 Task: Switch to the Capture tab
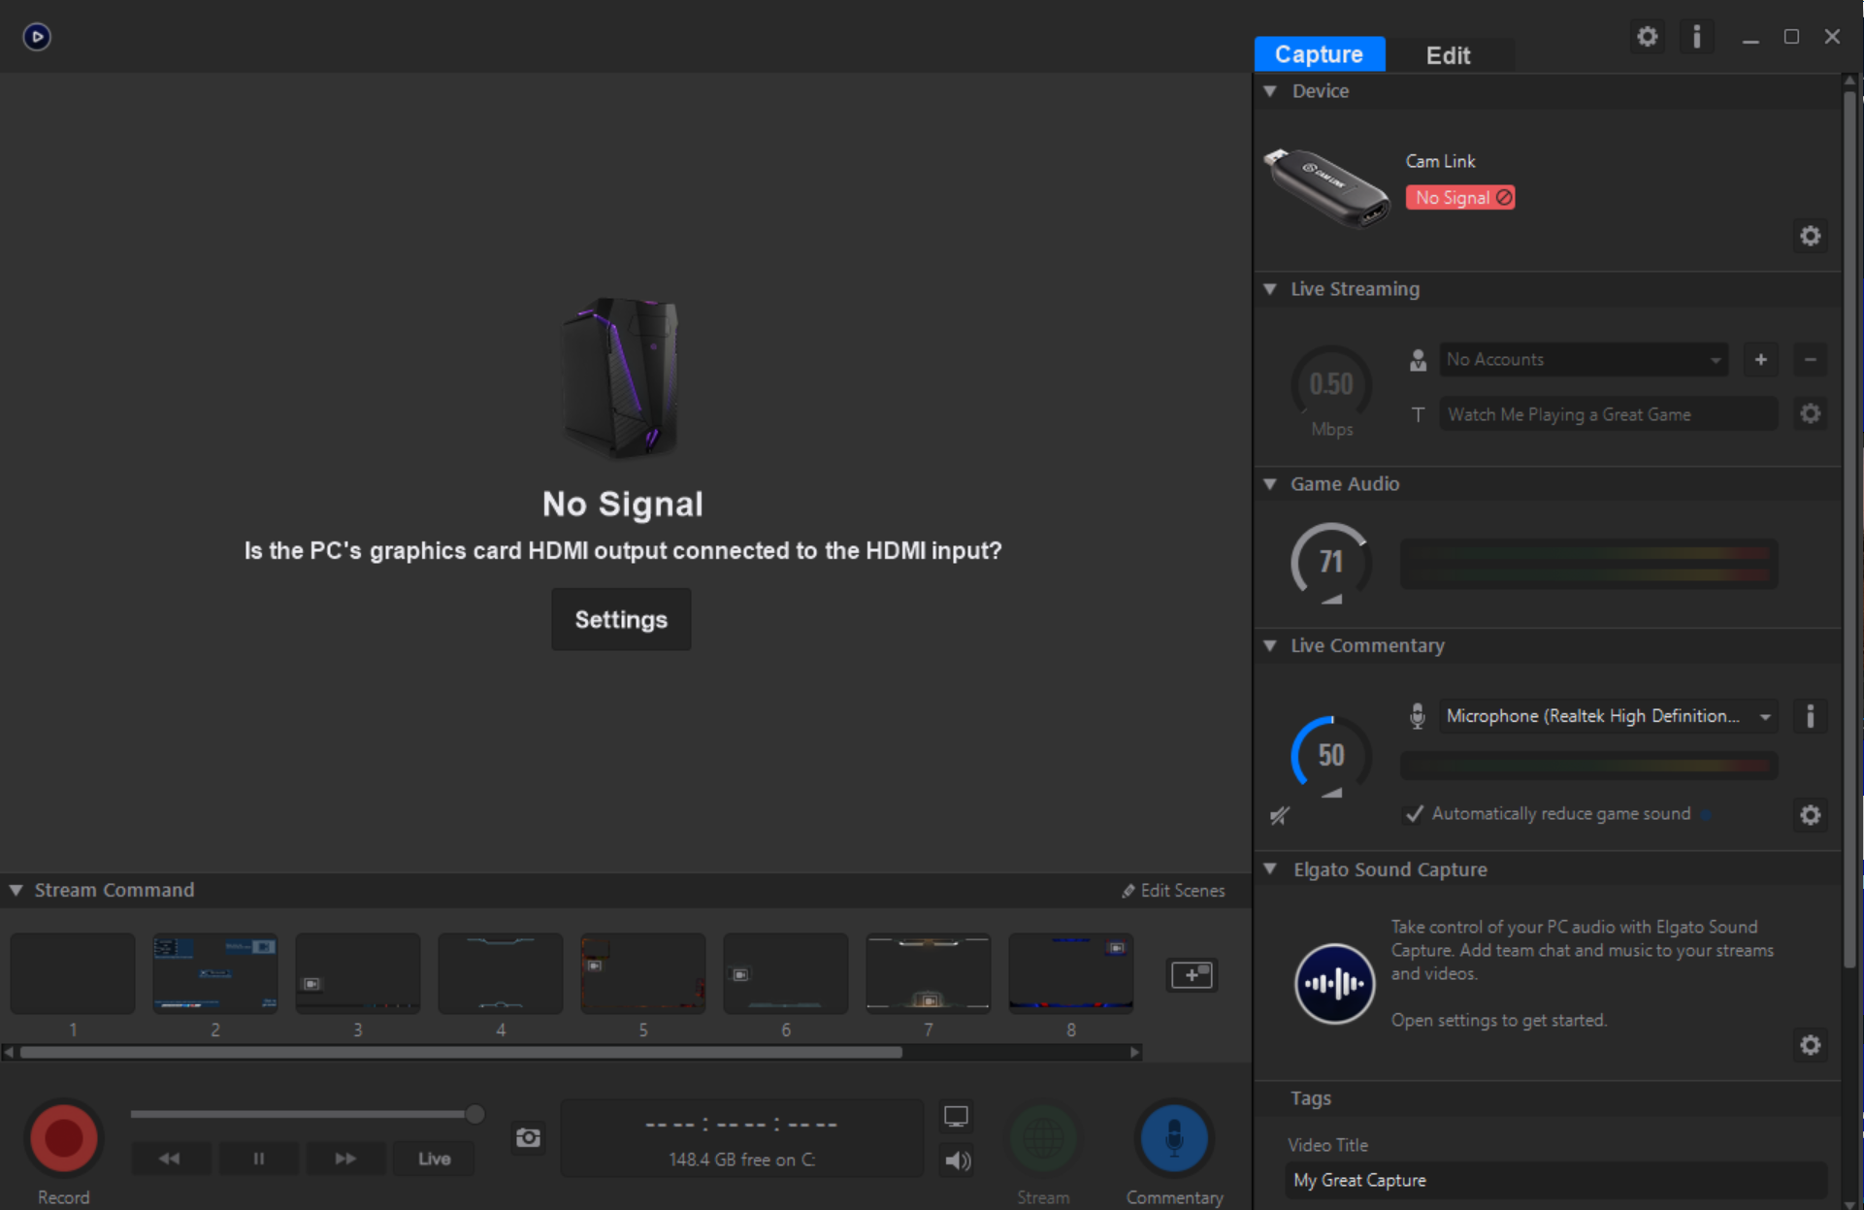point(1319,54)
